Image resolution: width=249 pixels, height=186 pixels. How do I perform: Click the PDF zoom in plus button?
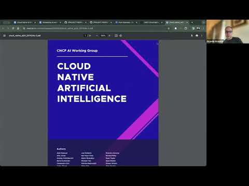pos(109,36)
